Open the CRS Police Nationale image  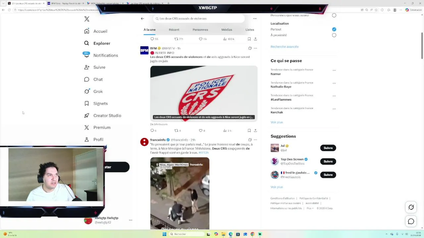pyautogui.click(x=204, y=94)
